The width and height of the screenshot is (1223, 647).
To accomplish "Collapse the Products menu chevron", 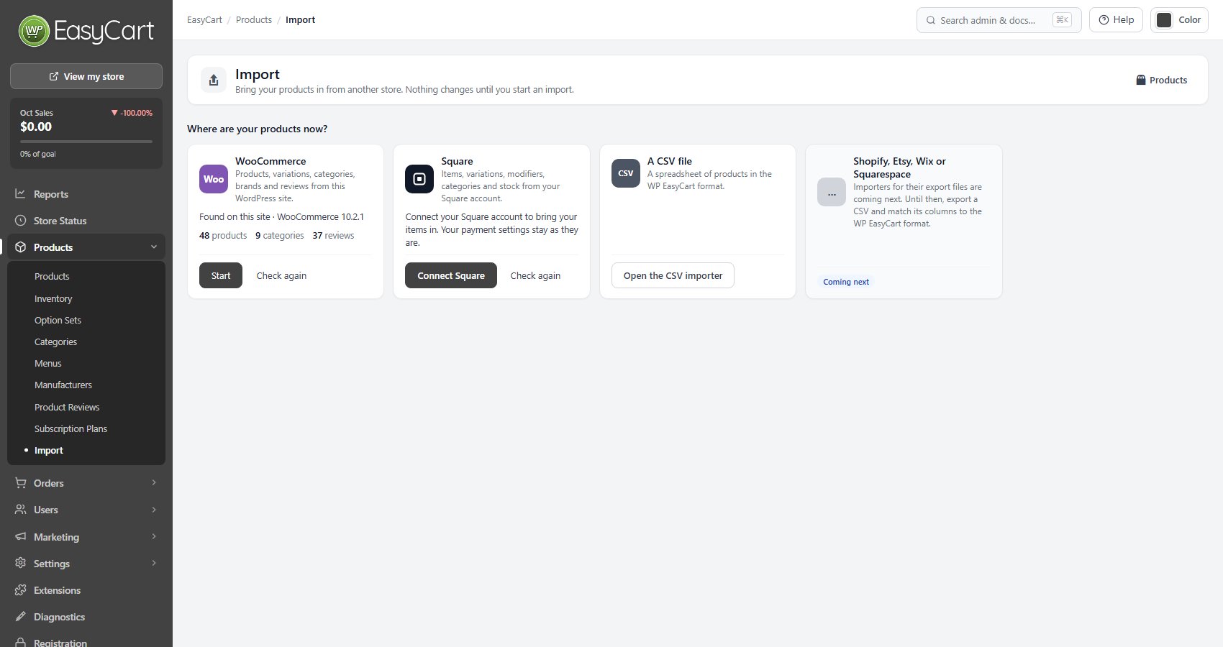I will coord(154,247).
